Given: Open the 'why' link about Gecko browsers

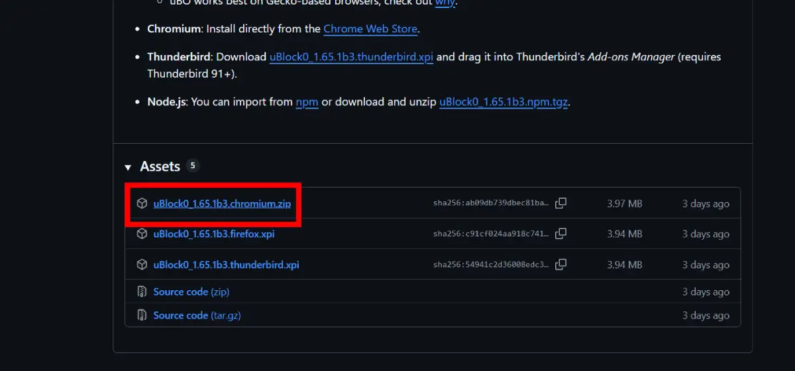Looking at the screenshot, I should (445, 2).
